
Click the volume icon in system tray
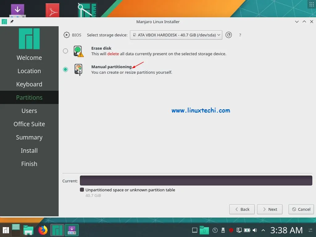[255, 230]
